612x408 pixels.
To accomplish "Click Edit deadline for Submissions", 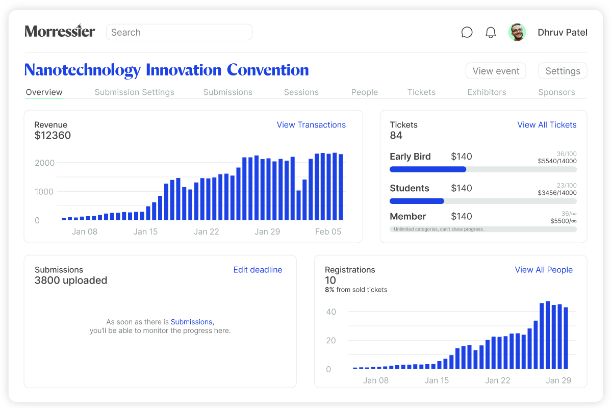I will coord(258,270).
